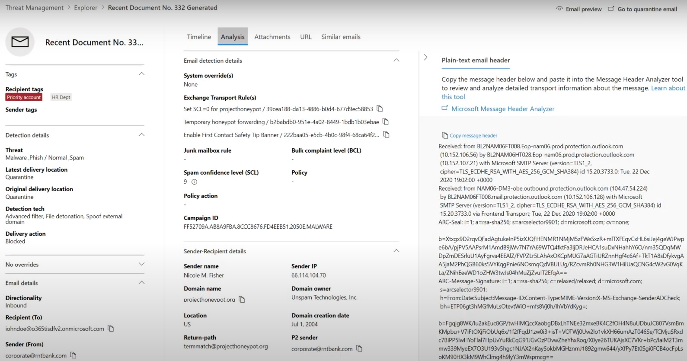Image resolution: width=687 pixels, height=361 pixels.
Task: Copy the Temporary honeypot forwarding rule ID
Action: tap(386, 121)
